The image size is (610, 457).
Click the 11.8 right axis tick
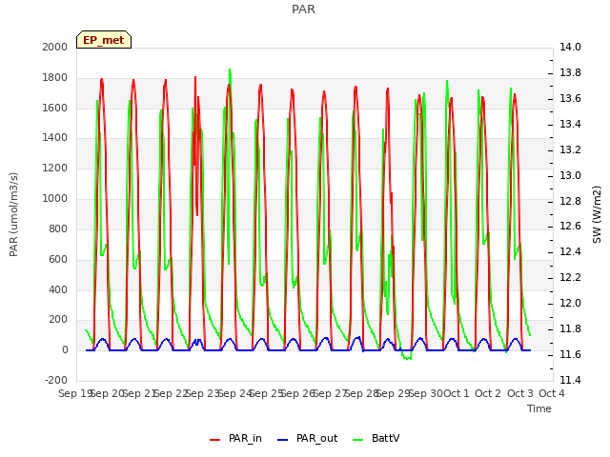[570, 328]
